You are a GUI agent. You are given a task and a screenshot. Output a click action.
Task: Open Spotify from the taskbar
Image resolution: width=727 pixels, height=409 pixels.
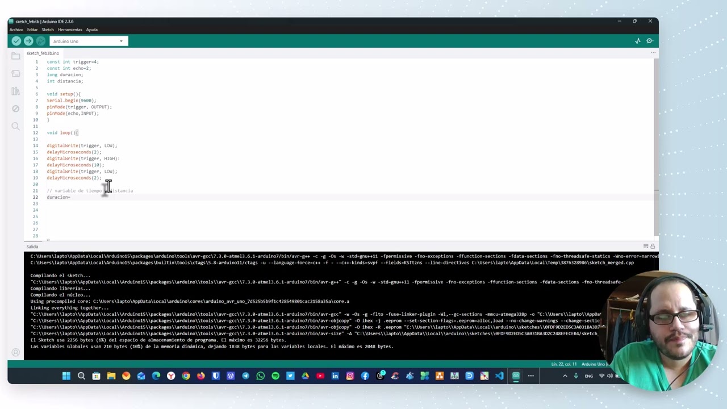pyautogui.click(x=275, y=375)
